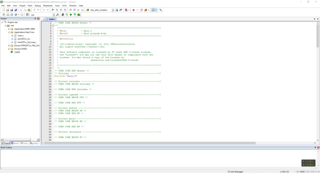Open Manage Run-Time Environment green diamond icon
The height and width of the screenshot is (173, 320).
click(x=71, y=15)
